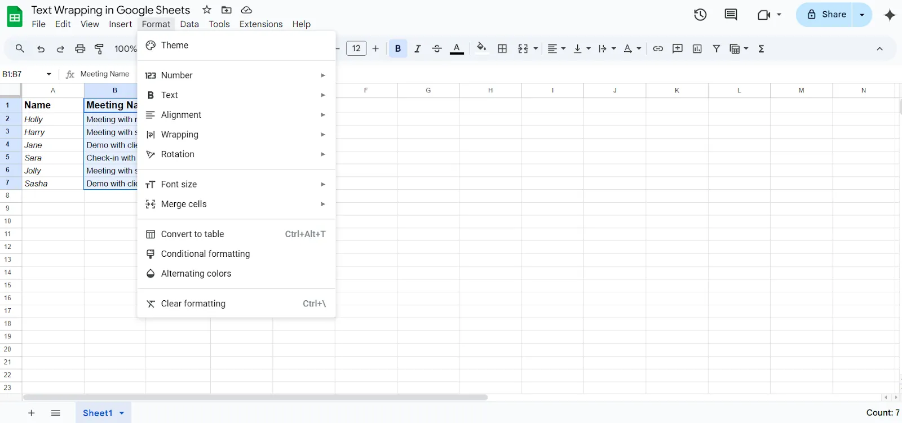
Task: Select Theme in Format menu
Action: pos(237,45)
